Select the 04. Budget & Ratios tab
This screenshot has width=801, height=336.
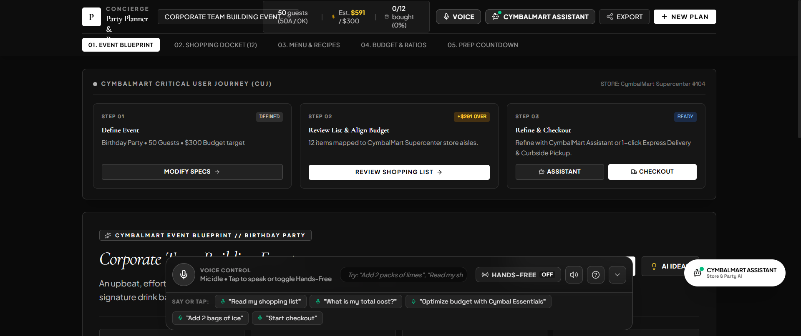[x=394, y=45]
